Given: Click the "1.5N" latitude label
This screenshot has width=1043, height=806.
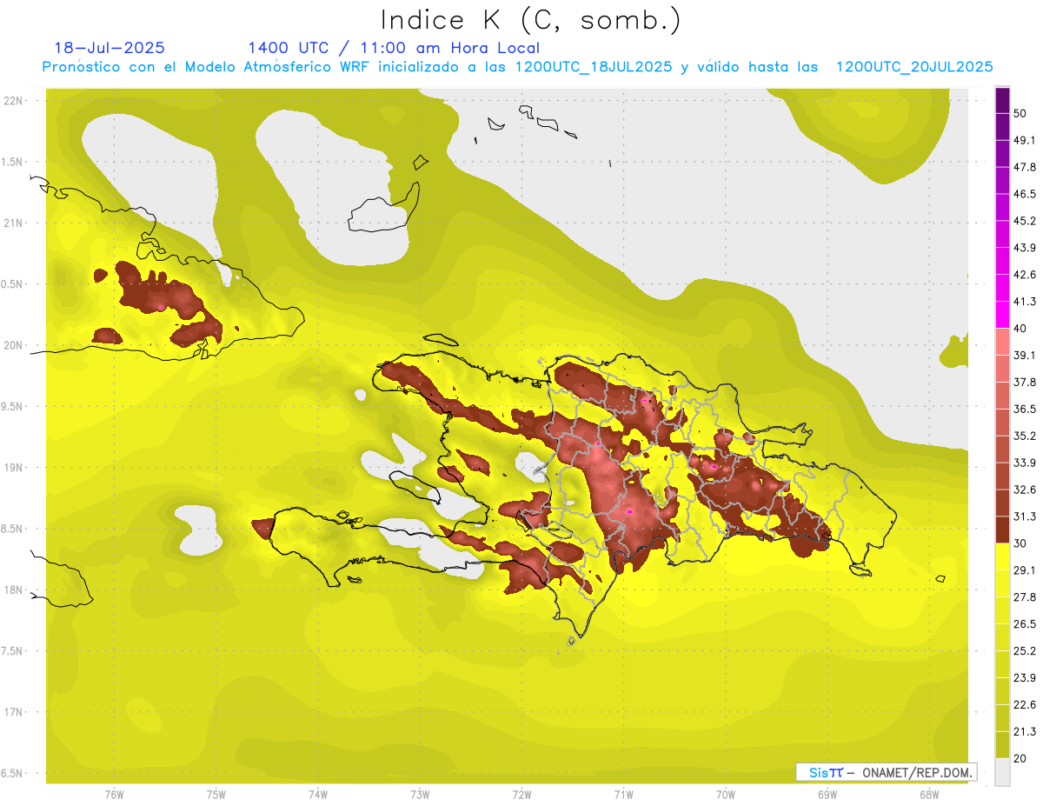Looking at the screenshot, I should tap(13, 163).
